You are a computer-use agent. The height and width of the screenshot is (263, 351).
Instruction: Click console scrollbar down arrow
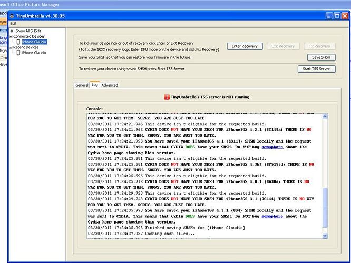coord(325,236)
